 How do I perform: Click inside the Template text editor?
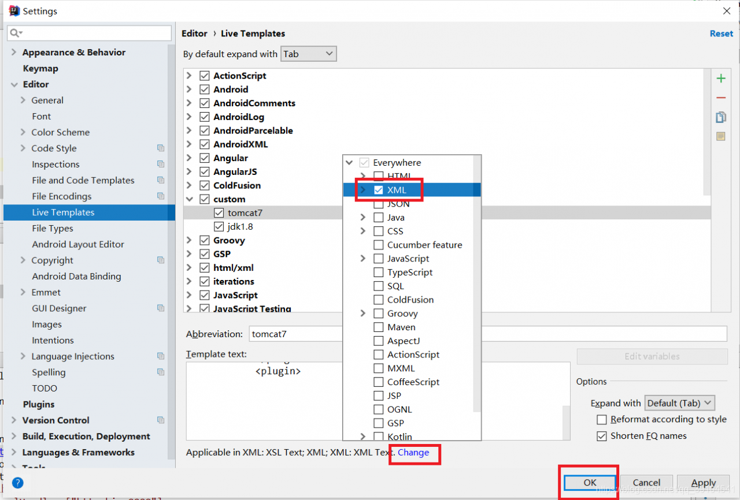point(378,401)
